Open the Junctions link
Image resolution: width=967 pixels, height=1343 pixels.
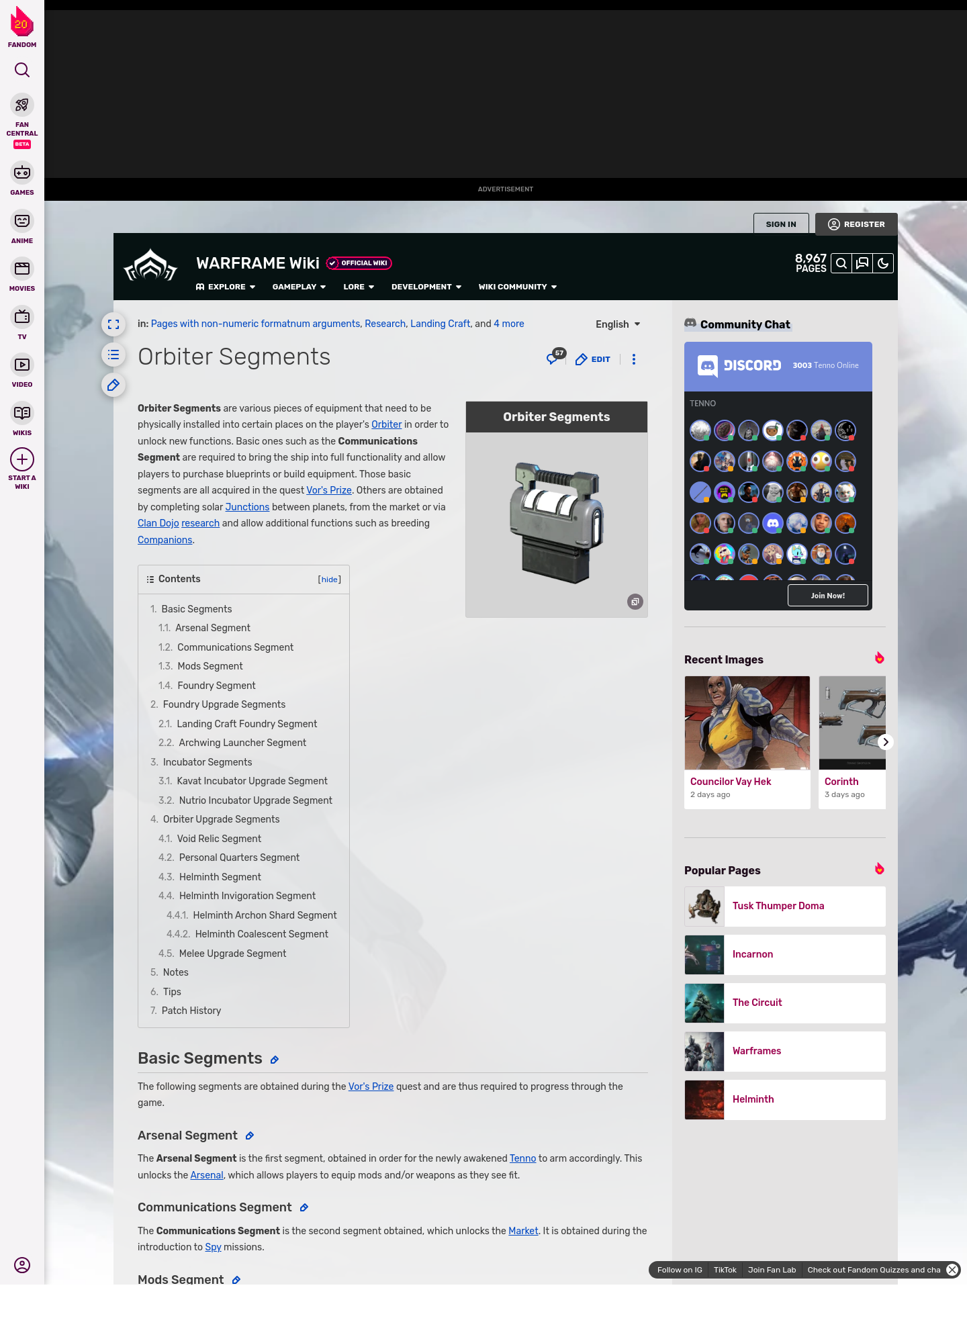pos(247,507)
